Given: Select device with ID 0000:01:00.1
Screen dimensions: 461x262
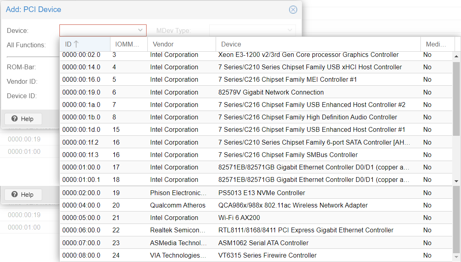Looking at the screenshot, I should pos(81,179).
